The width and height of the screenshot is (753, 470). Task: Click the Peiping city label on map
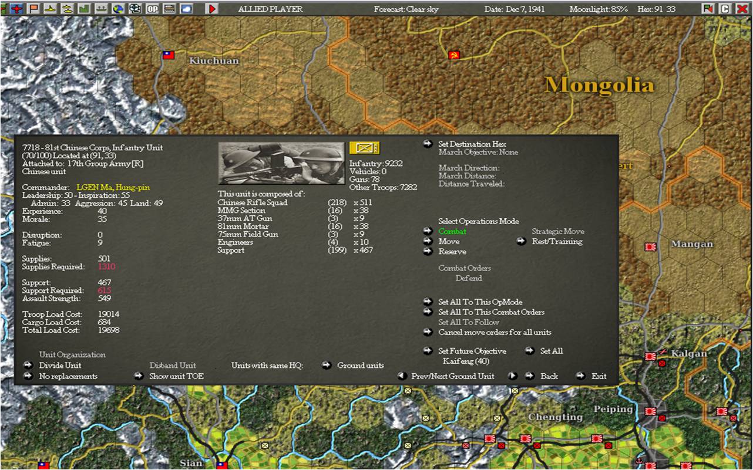[x=612, y=408]
